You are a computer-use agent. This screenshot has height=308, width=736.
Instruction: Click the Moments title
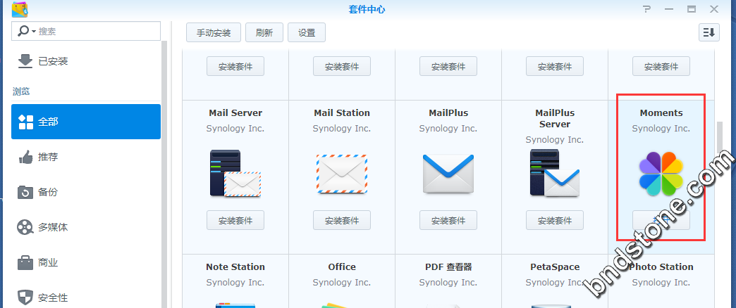click(661, 113)
